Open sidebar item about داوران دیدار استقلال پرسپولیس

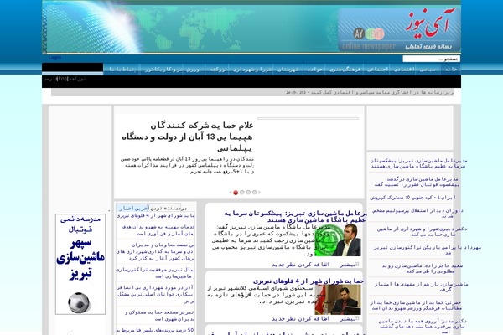point(417,214)
